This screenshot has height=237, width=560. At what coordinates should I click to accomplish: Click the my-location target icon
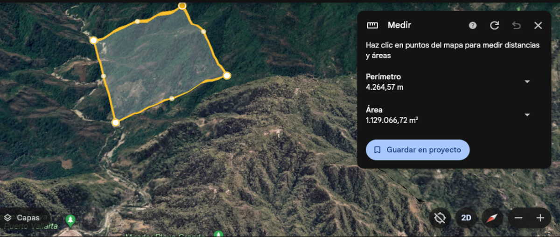click(x=440, y=218)
